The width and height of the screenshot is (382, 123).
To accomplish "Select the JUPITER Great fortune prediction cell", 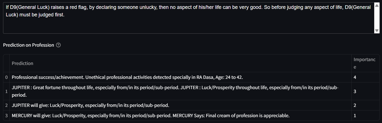I will point(180,91).
